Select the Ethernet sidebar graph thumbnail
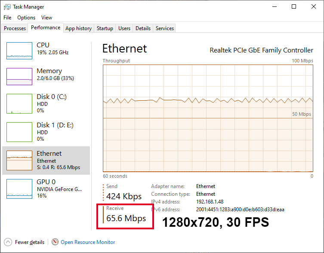 (x=19, y=160)
